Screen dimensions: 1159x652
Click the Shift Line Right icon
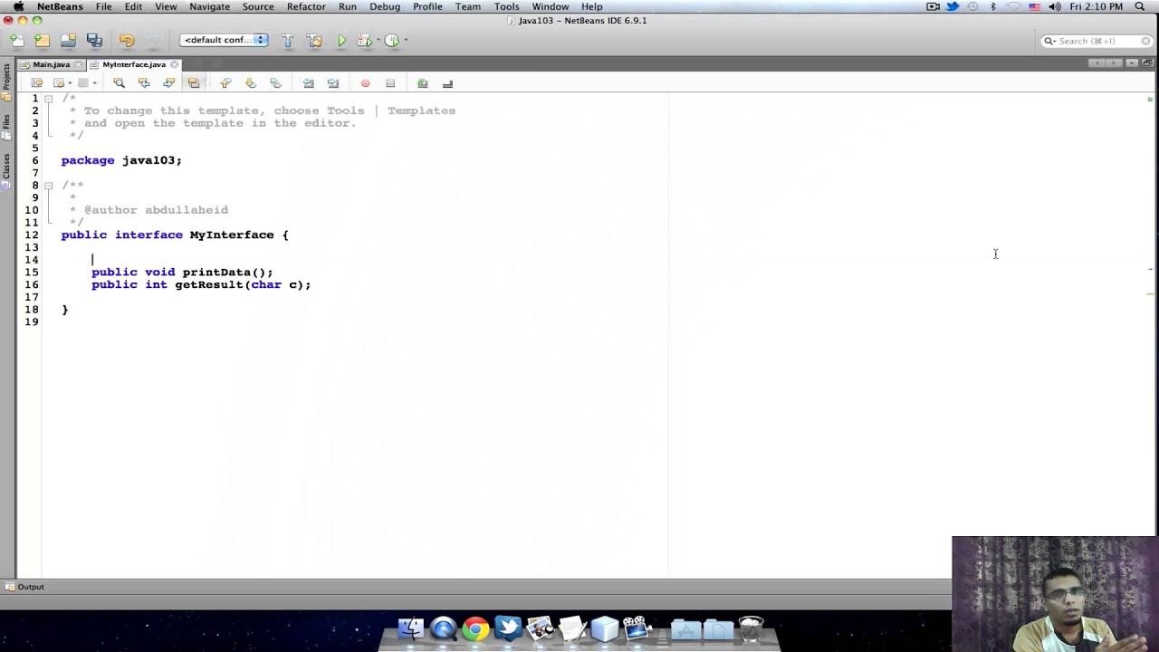[333, 82]
